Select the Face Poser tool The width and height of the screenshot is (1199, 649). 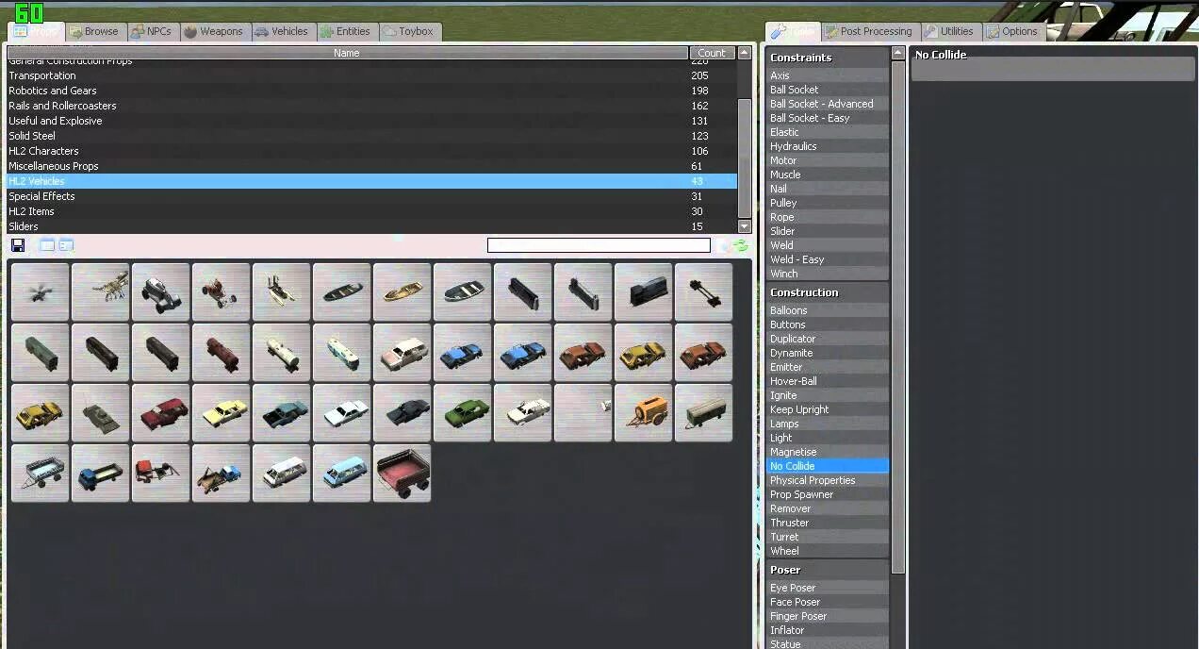(828, 602)
